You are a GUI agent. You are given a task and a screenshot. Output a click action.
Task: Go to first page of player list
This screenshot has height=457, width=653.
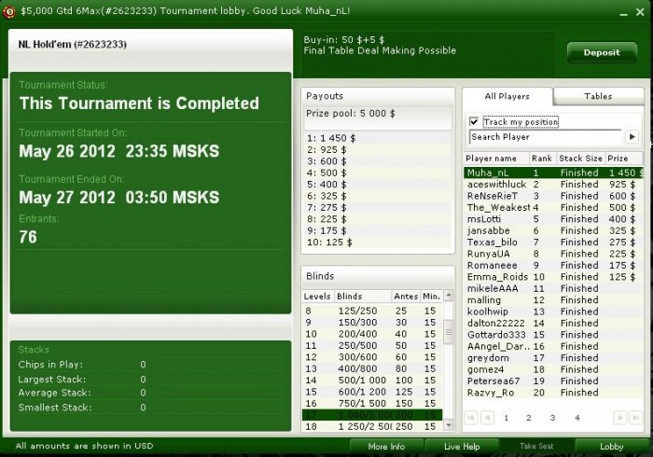[x=470, y=418]
